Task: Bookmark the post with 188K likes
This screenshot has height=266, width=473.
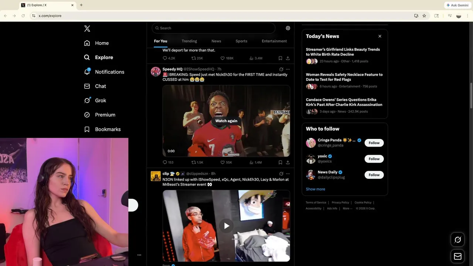Action: tap(280, 58)
